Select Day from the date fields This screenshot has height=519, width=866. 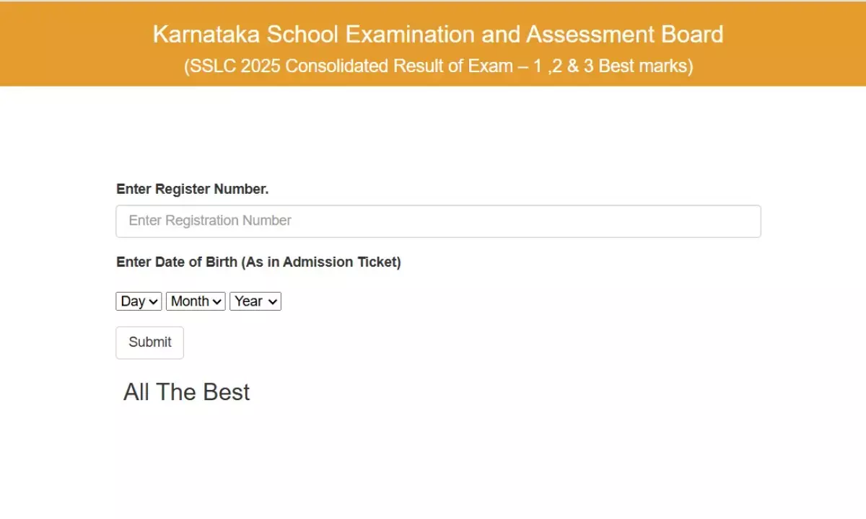[138, 301]
